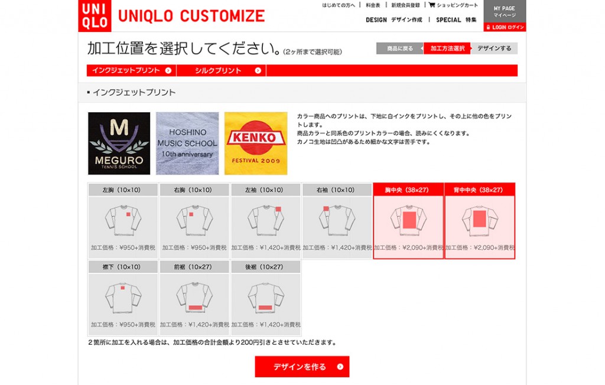View the HOSHINO MUSIC SCHOOL sample image
This screenshot has width=605, height=385.
(187, 143)
